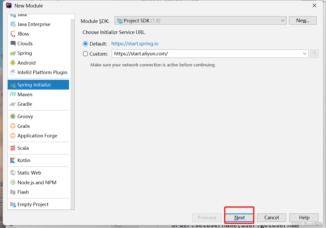Select the Android robot icon
326x228 pixels.
click(13, 63)
